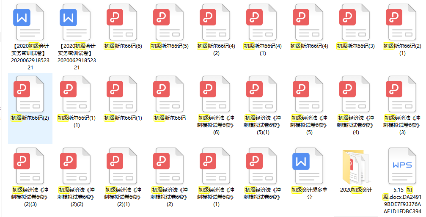Screen dimensions: 426x217
Task: Select the 初级经济法《冲刺模拟试卷6套》(4) PDF icon
Action: click(354, 94)
